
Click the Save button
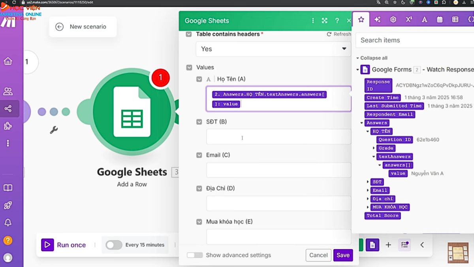coord(343,255)
